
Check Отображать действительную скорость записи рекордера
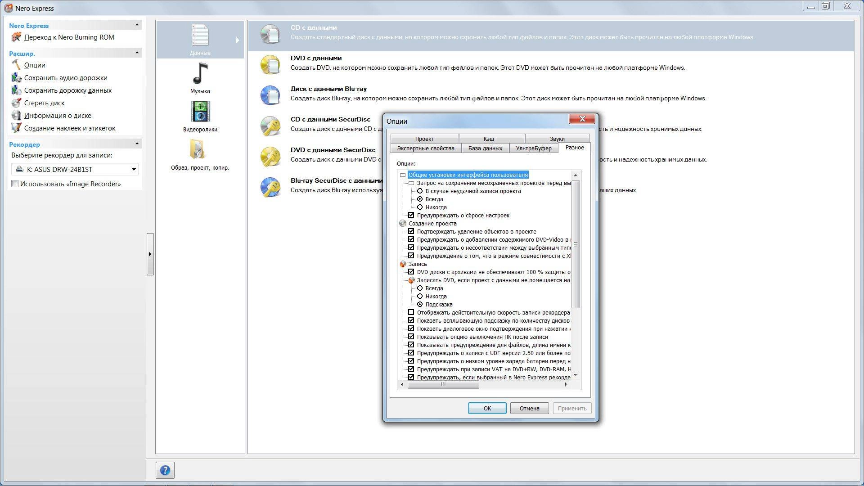pos(411,312)
